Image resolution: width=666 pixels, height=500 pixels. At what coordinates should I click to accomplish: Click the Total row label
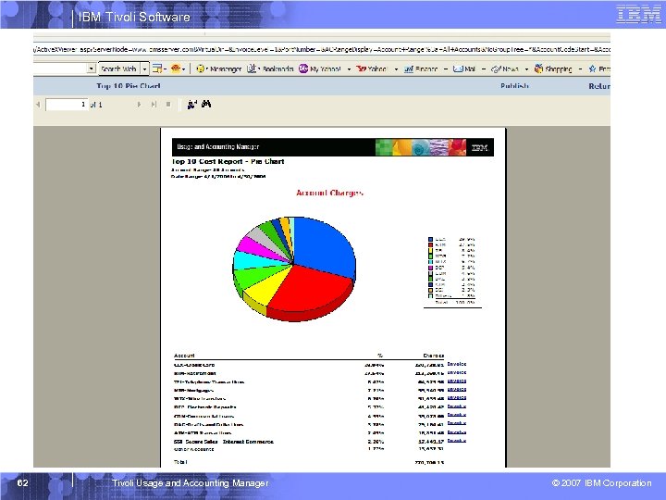point(180,462)
